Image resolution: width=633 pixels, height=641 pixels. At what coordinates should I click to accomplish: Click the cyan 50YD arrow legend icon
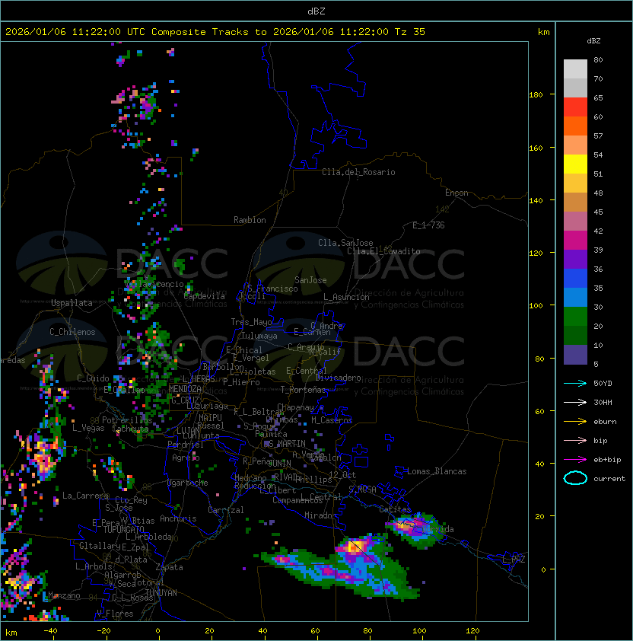tap(575, 384)
